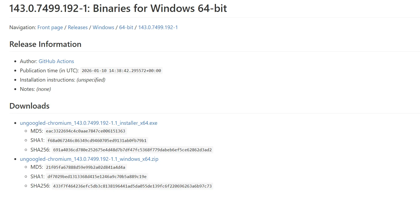Viewport: 420px width, 200px height.
Task: Click the Release Information heading
Action: pos(45,44)
